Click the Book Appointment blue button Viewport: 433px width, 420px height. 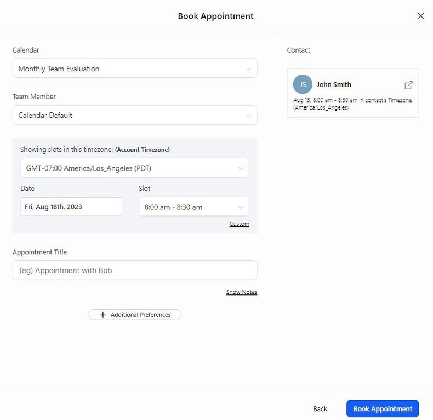pyautogui.click(x=383, y=408)
